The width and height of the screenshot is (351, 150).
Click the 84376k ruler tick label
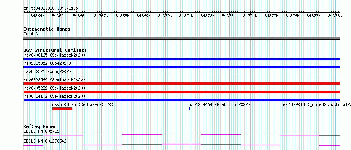pos(292,16)
